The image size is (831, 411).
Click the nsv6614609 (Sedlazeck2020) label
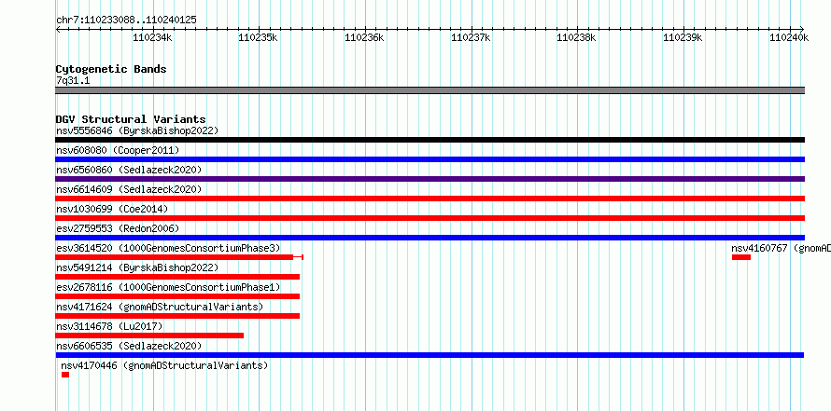point(129,189)
